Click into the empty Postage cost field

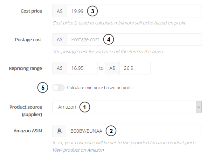(134, 39)
